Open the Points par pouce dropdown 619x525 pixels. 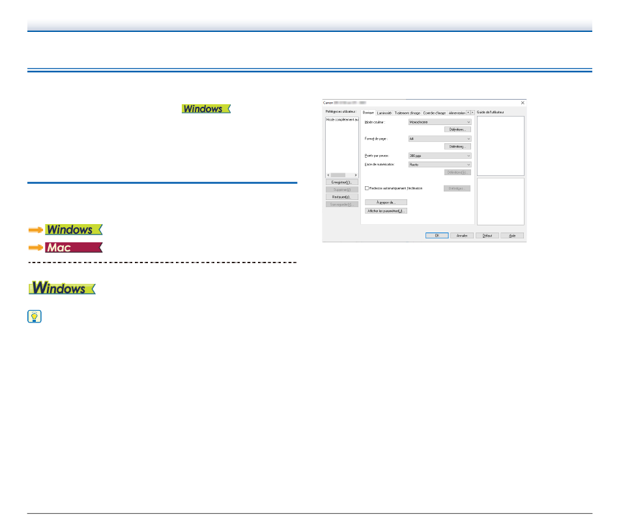[x=439, y=156]
